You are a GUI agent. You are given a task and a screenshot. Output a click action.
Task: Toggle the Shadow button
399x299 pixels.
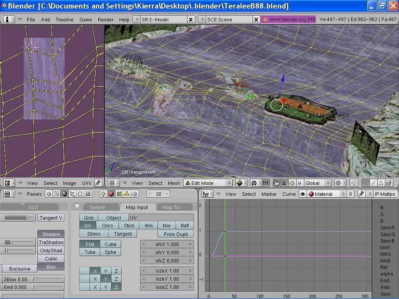(x=51, y=234)
